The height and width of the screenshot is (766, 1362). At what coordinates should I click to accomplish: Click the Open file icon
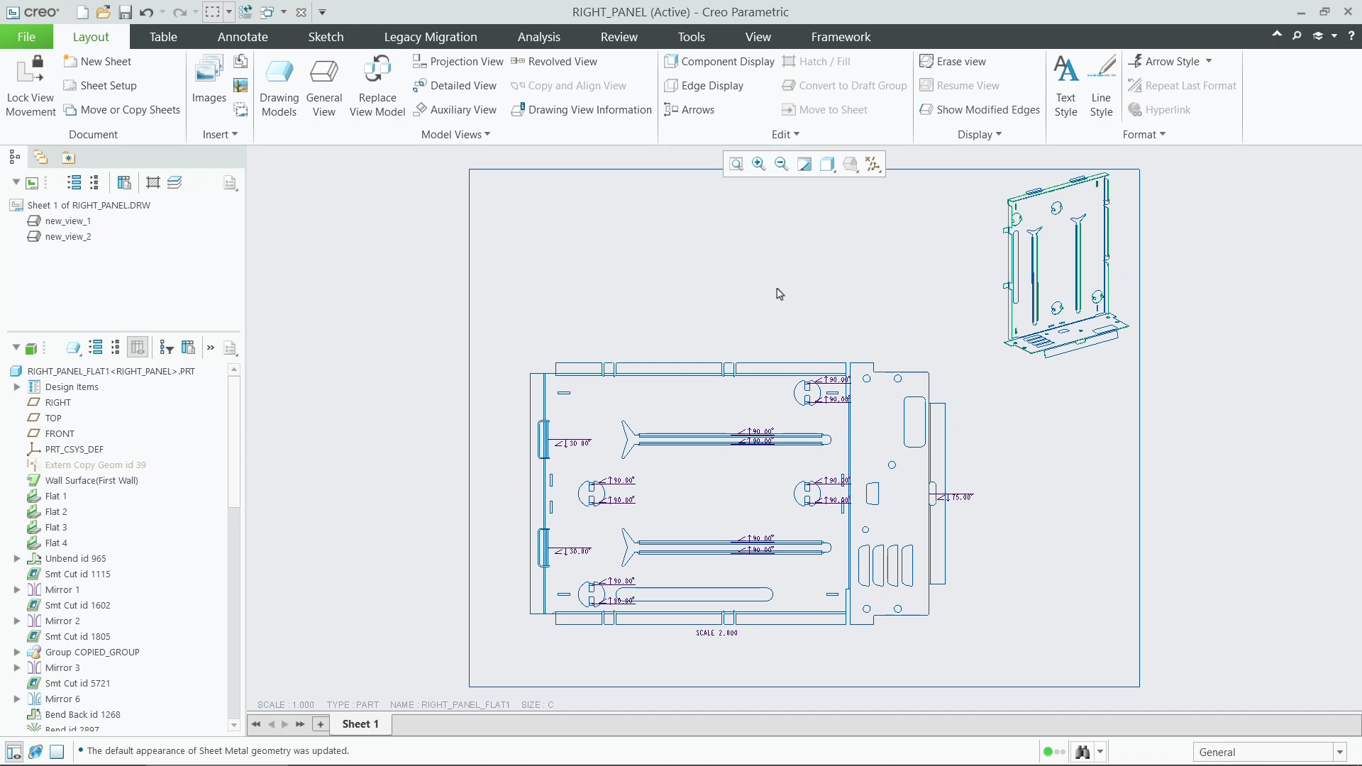coord(104,12)
